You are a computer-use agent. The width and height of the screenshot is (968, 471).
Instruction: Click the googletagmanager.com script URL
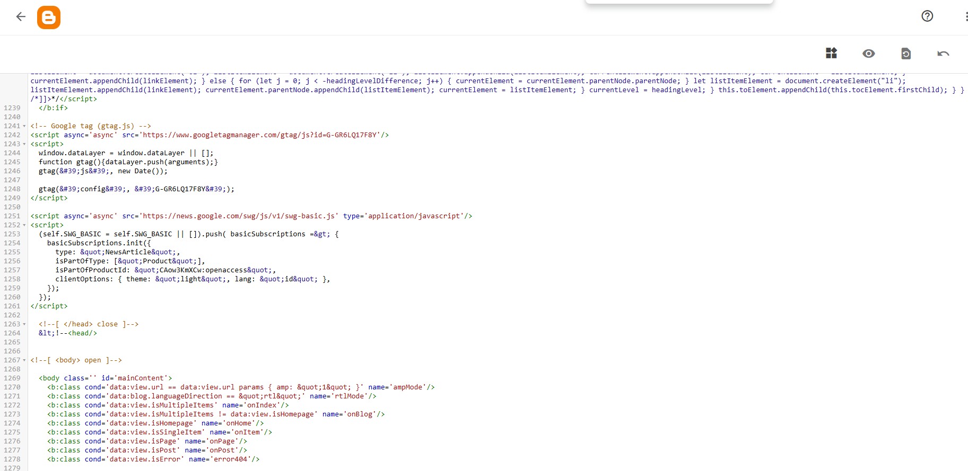(260, 135)
